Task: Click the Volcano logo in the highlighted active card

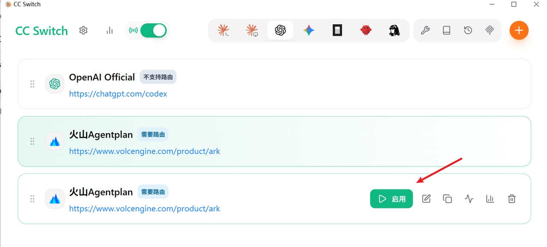Action: [x=55, y=141]
